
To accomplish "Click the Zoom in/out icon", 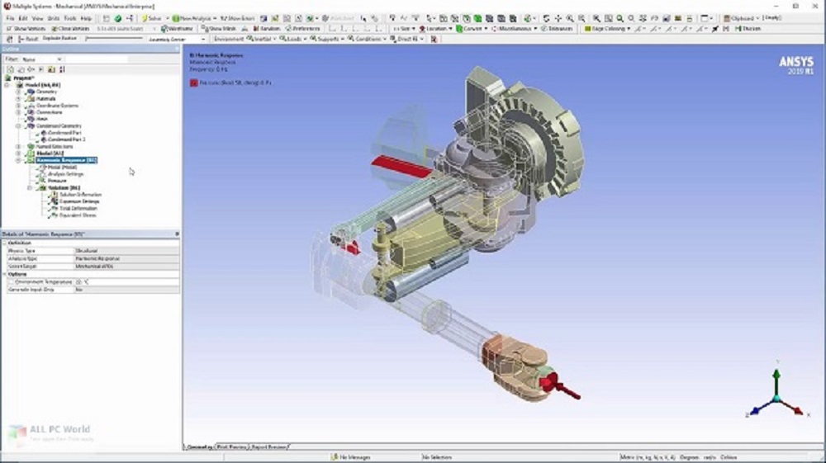I will [x=569, y=18].
